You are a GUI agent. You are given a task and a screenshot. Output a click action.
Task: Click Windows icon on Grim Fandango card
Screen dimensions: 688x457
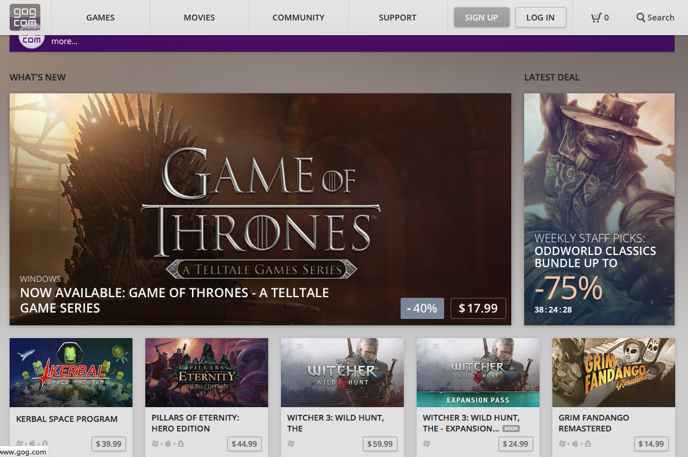[562, 444]
